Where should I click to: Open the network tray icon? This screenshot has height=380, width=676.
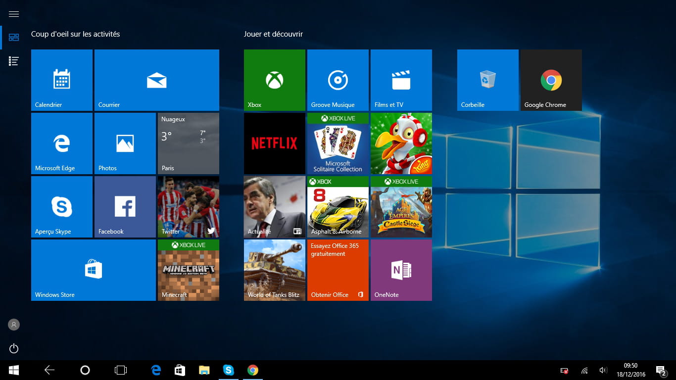click(584, 370)
